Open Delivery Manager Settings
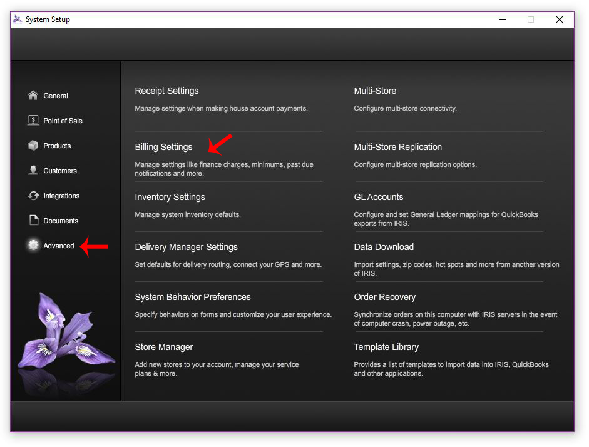This screenshot has width=589, height=447. pos(186,247)
